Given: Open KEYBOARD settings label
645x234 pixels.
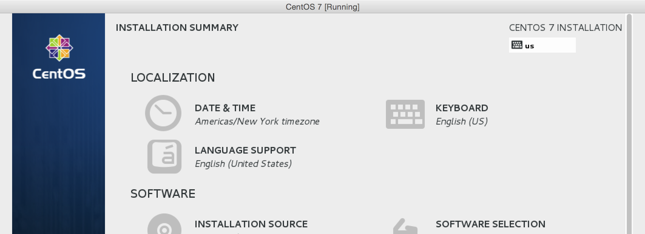Looking at the screenshot, I should coord(462,108).
